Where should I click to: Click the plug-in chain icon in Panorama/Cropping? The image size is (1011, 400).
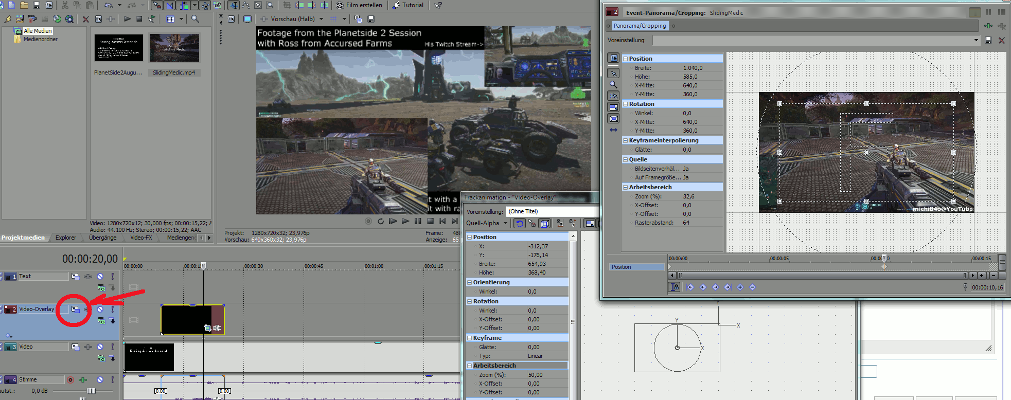pyautogui.click(x=988, y=26)
